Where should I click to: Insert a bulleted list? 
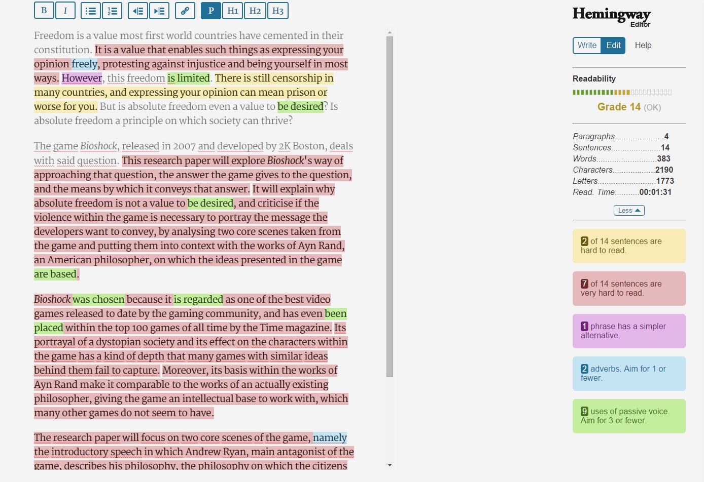click(91, 10)
